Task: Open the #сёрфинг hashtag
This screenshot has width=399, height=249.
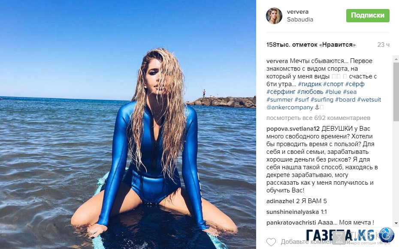Action: tap(281, 92)
